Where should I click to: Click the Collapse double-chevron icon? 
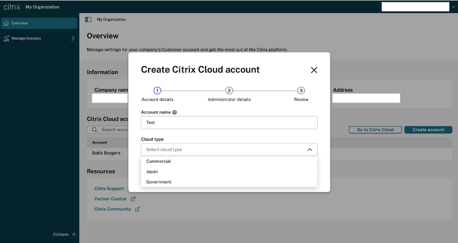pyautogui.click(x=74, y=235)
